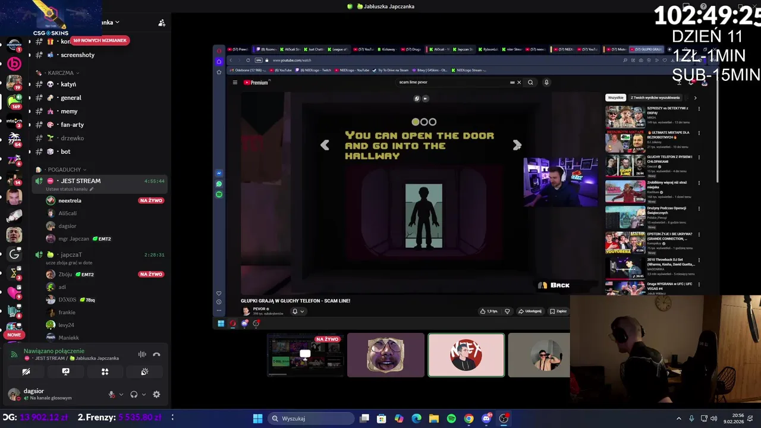Toggle headphones deafen in user panel
761x428 pixels.
point(134,394)
